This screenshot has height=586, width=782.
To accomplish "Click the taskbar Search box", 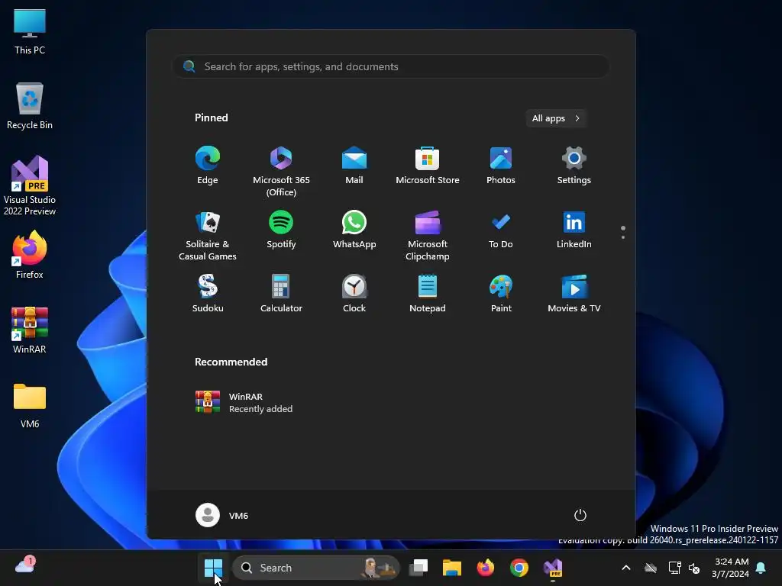I will point(316,568).
